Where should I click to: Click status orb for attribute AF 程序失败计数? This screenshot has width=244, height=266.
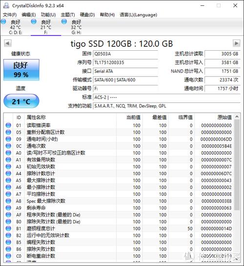click(x=8, y=215)
